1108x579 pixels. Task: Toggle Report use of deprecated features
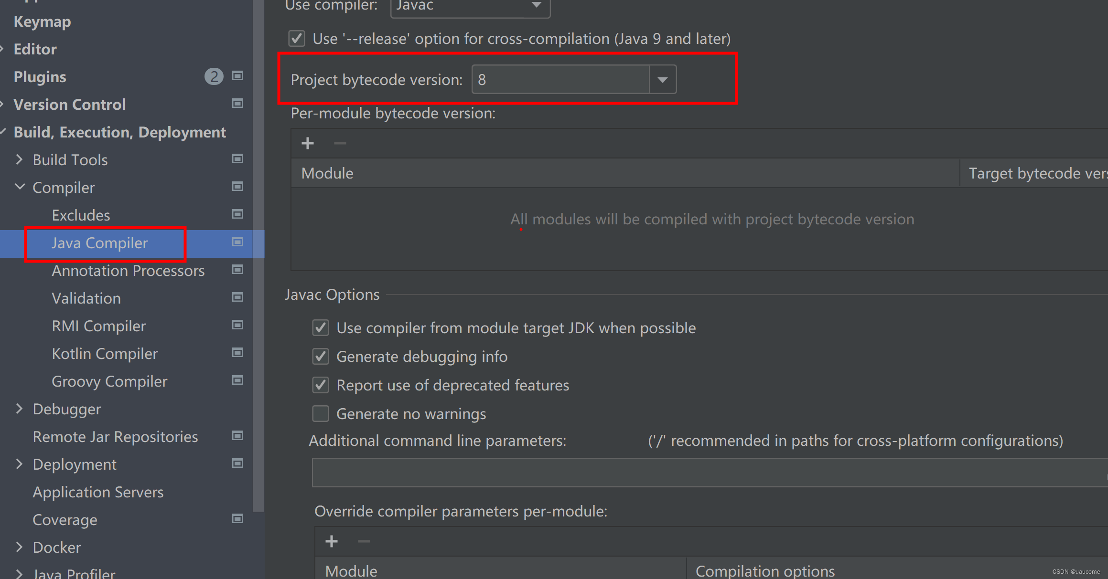tap(321, 385)
